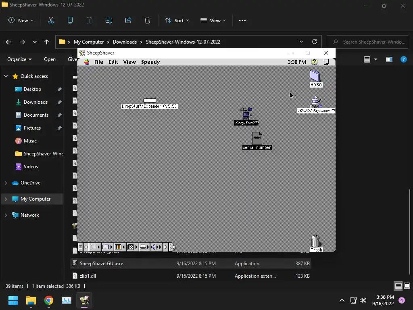413x310 pixels.
Task: Open recent locations chevron in Explorer
Action: pyautogui.click(x=35, y=42)
